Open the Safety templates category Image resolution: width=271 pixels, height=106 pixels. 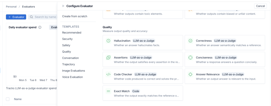tap(66, 45)
